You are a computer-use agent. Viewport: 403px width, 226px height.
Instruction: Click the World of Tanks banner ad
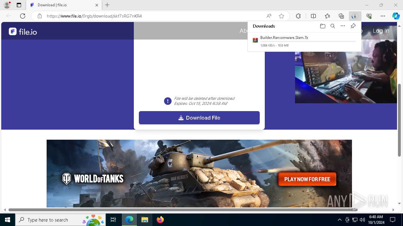click(199, 174)
